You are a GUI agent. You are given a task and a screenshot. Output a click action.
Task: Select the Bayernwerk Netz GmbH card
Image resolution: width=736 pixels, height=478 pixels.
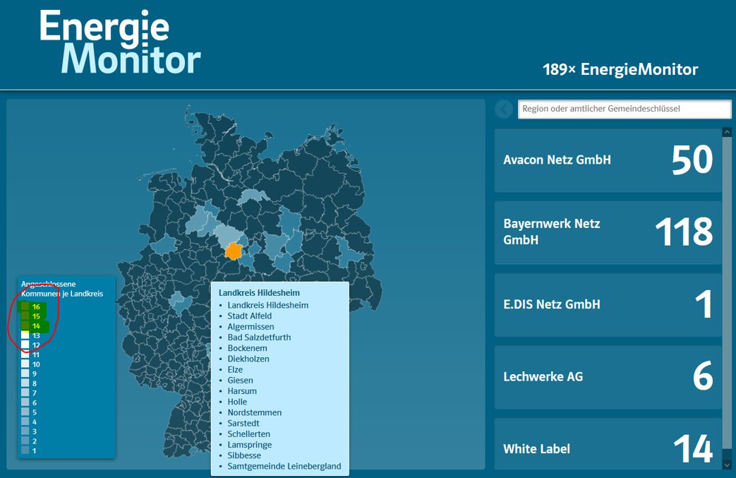608,232
